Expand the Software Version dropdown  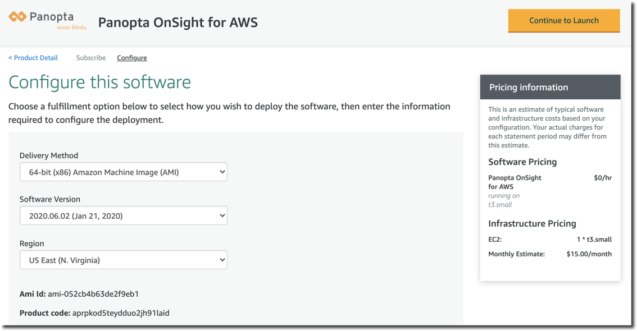point(124,216)
